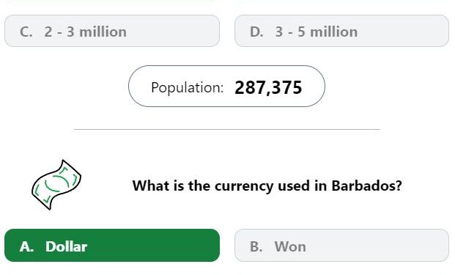Click the "3 - 5 million" text
The height and width of the screenshot is (275, 455).
pyautogui.click(x=317, y=32)
